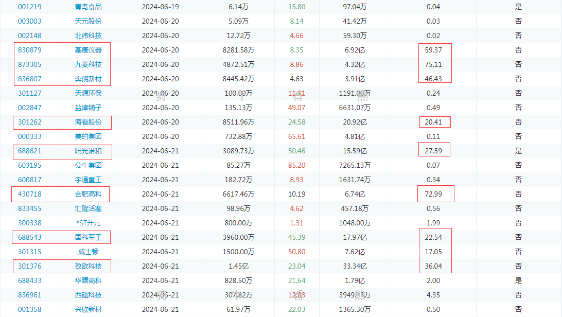Select stock code 688543

click(30, 237)
